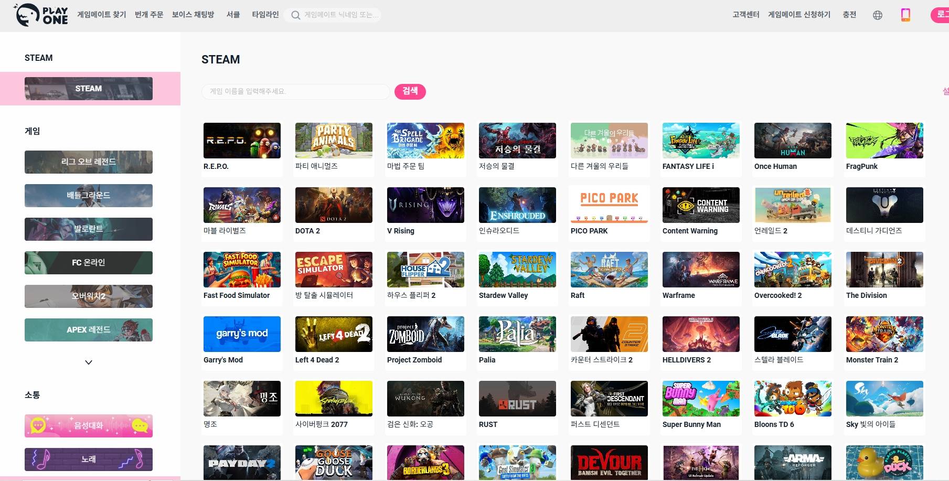Screen dimensions: 949x481
Task: Open Bloons TD 6 thumbnail
Action: [793, 399]
